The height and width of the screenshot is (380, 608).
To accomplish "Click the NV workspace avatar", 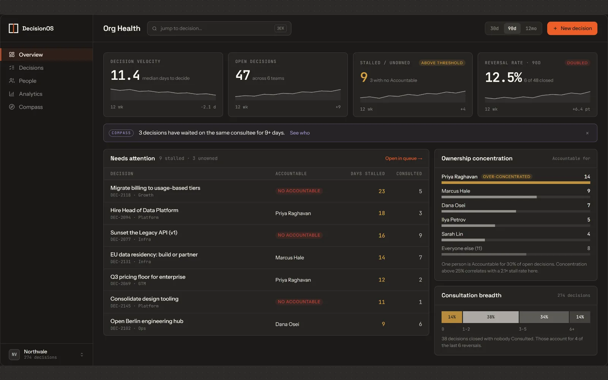I will point(14,355).
